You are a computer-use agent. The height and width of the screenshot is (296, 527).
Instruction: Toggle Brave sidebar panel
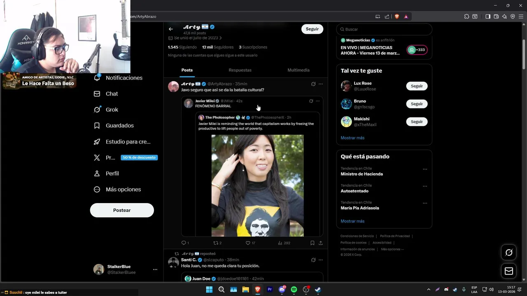(x=488, y=16)
